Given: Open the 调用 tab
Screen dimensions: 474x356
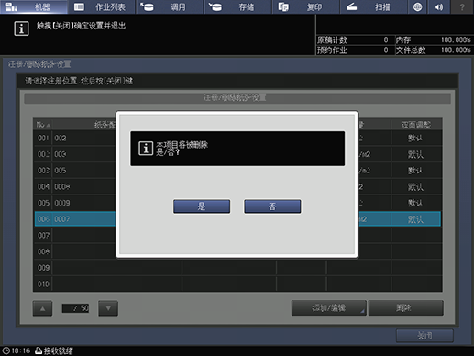Looking at the screenshot, I should [170, 6].
